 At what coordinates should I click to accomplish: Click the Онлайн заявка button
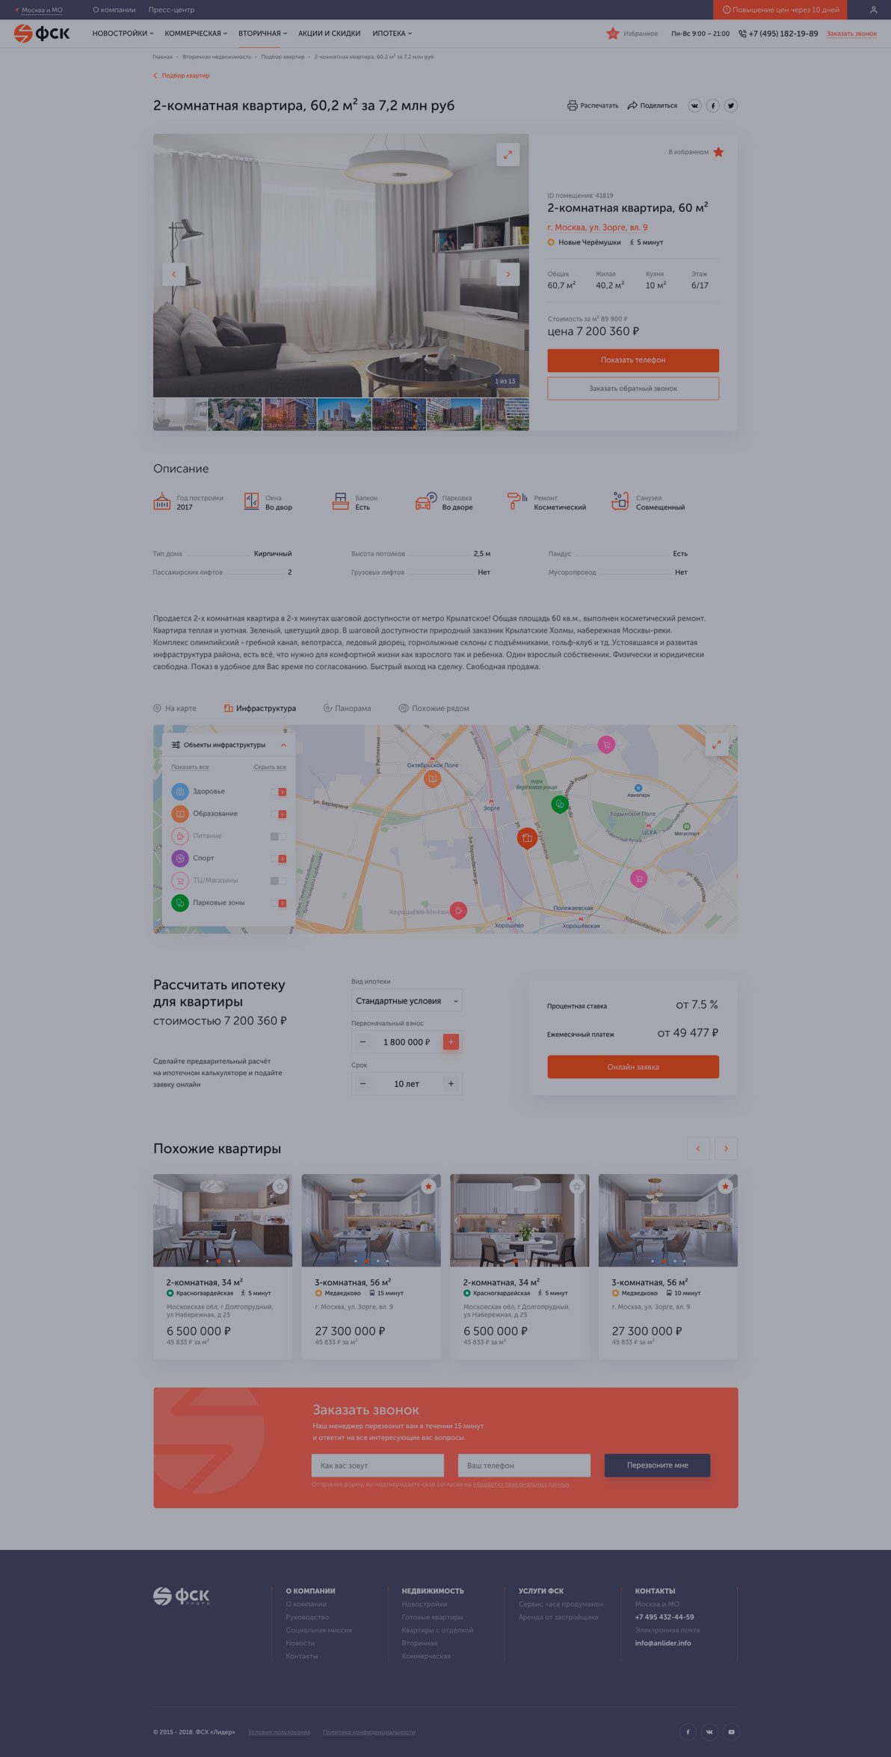click(632, 1067)
